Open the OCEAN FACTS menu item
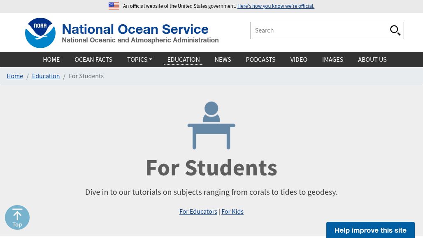 point(93,59)
